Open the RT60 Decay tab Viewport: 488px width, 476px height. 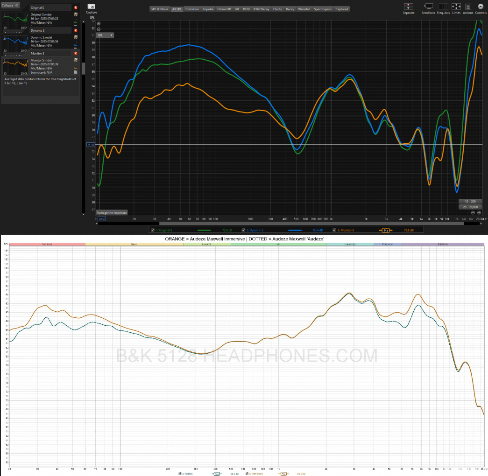tap(262, 9)
